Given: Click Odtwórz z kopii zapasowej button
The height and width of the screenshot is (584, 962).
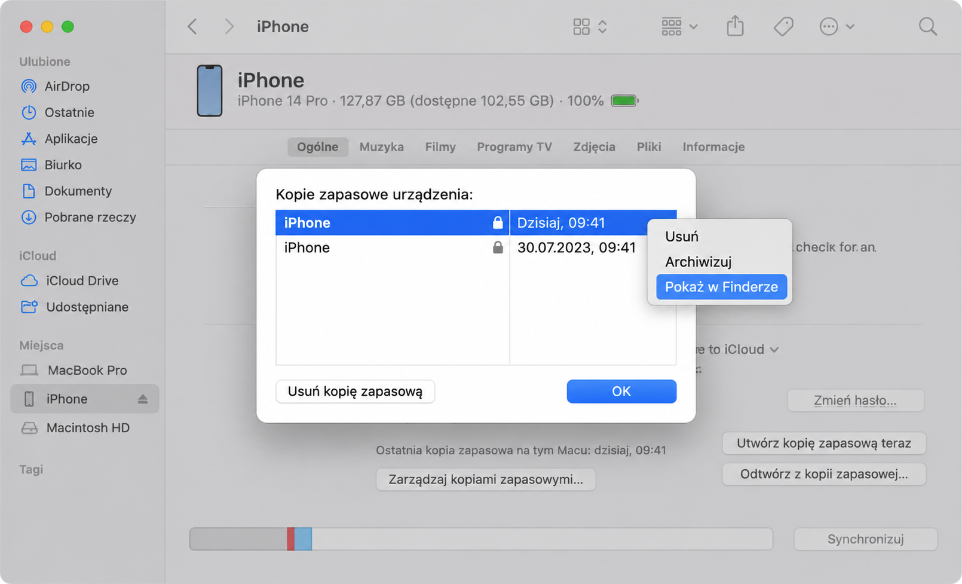Looking at the screenshot, I should click(x=824, y=475).
